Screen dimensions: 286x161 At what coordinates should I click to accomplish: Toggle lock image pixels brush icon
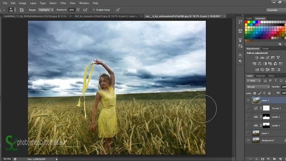point(260,93)
